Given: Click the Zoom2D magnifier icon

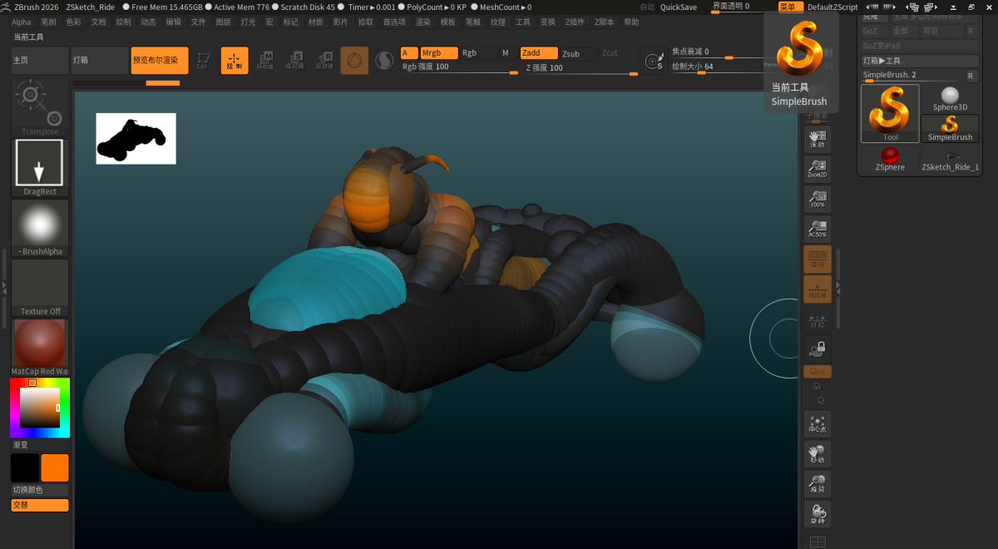Looking at the screenshot, I should 818,169.
